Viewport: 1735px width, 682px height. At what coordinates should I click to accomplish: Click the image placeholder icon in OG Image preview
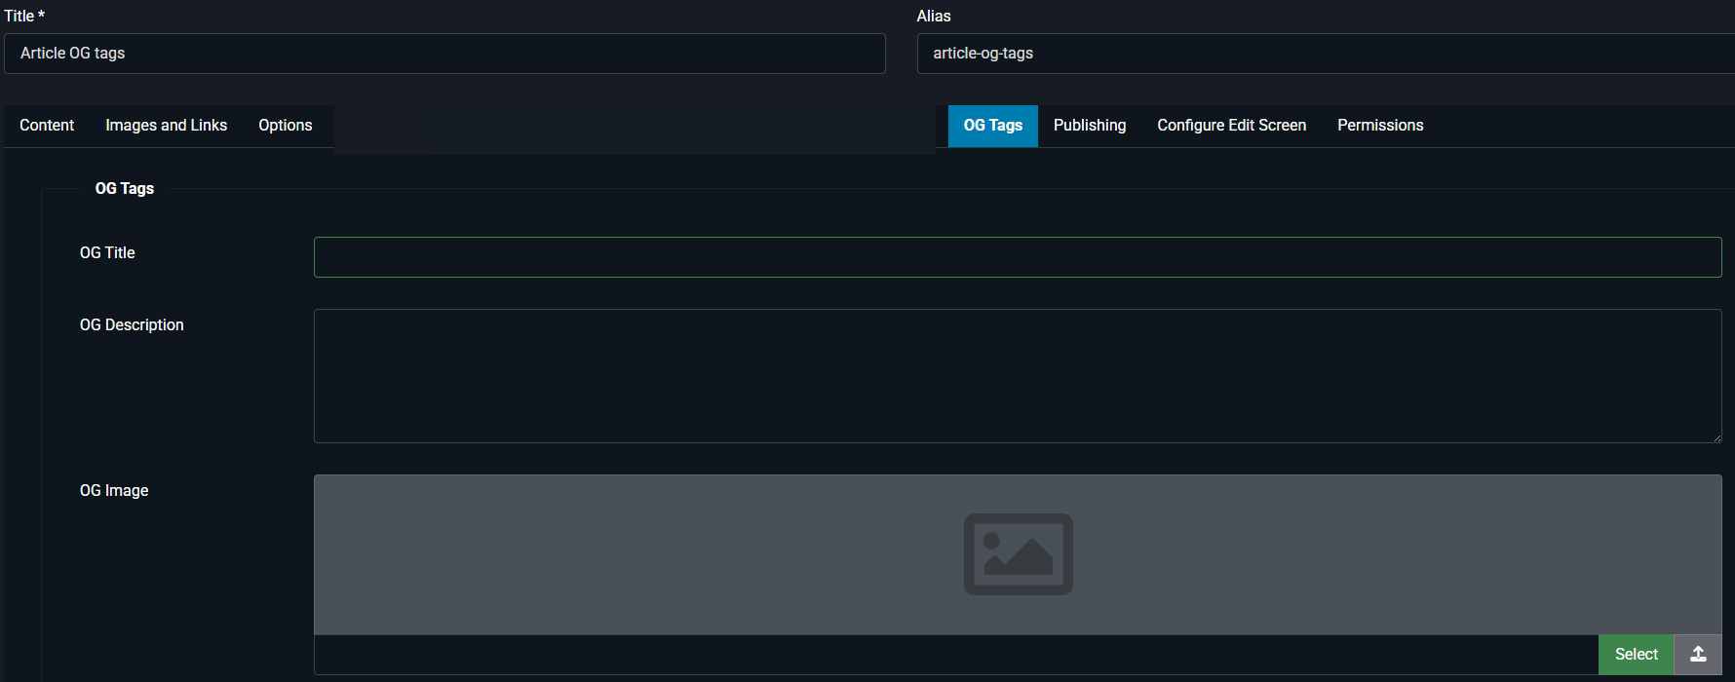(x=1018, y=553)
